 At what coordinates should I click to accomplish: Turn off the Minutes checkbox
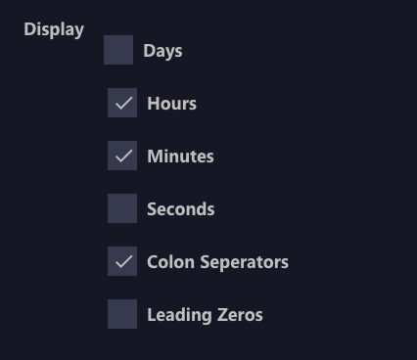[x=122, y=156]
